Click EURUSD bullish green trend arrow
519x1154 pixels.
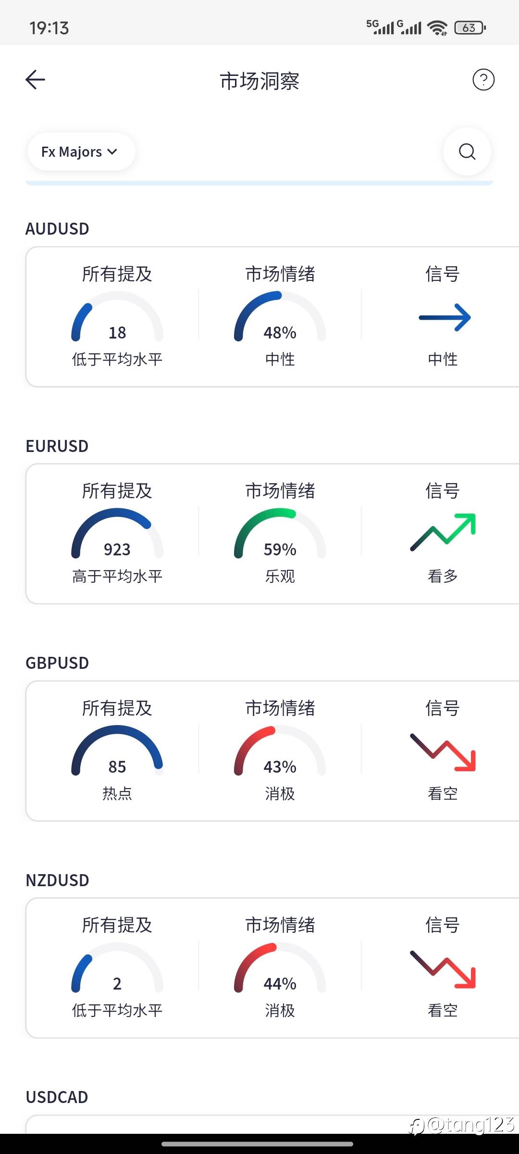pos(443,532)
